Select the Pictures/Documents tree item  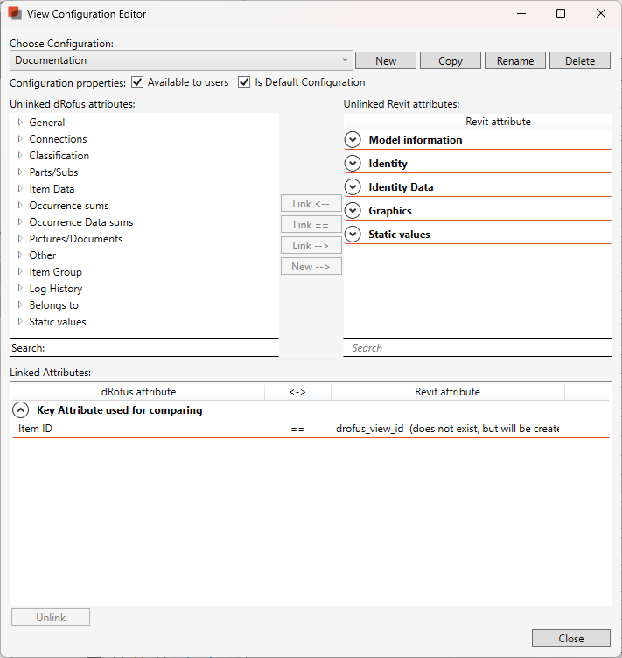[75, 239]
